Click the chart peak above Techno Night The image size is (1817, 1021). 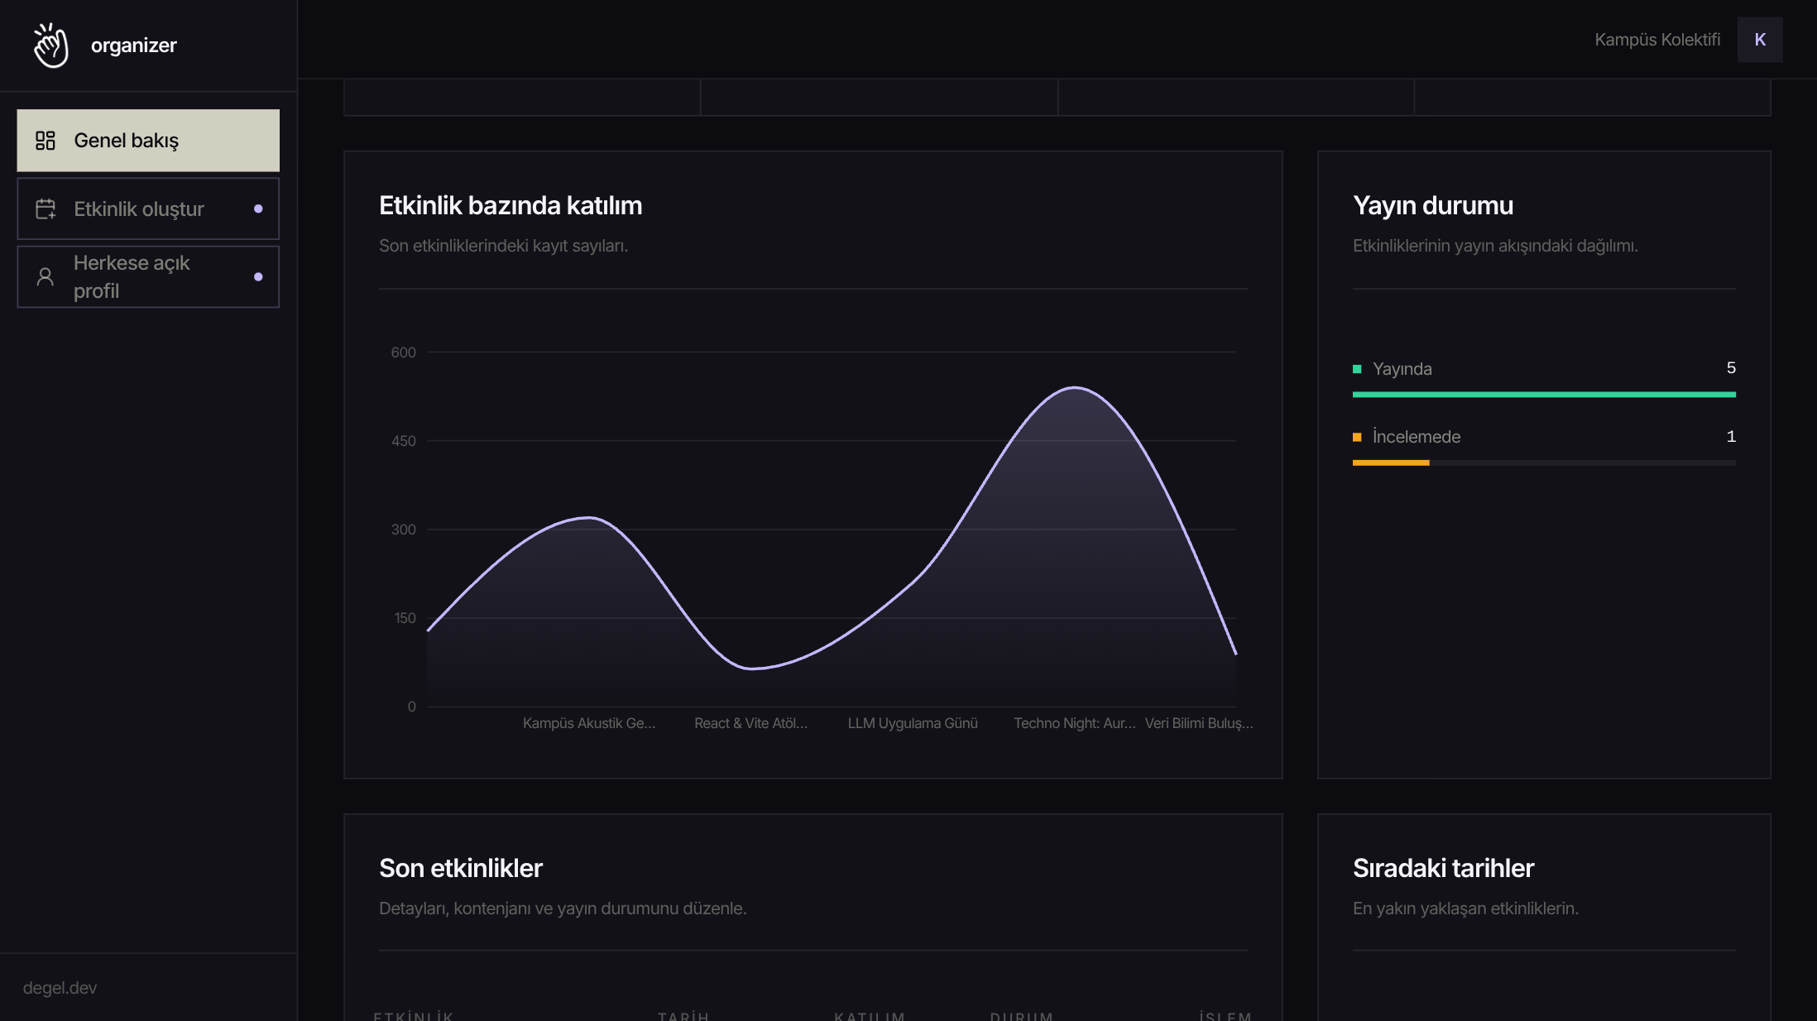click(1074, 387)
